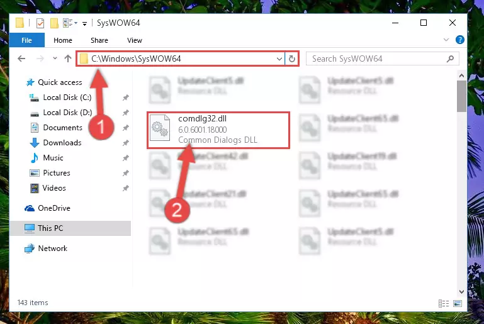Open the File tab
484x324 pixels.
[x=27, y=40]
